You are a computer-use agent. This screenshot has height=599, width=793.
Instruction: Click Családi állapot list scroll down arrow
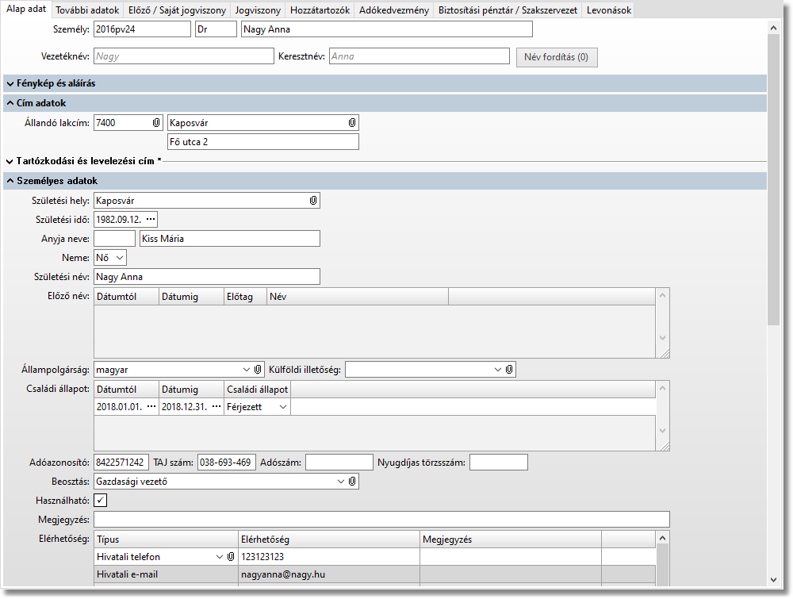click(x=662, y=431)
